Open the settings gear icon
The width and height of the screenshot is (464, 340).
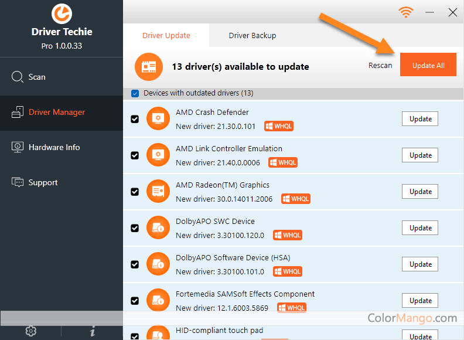tap(31, 331)
